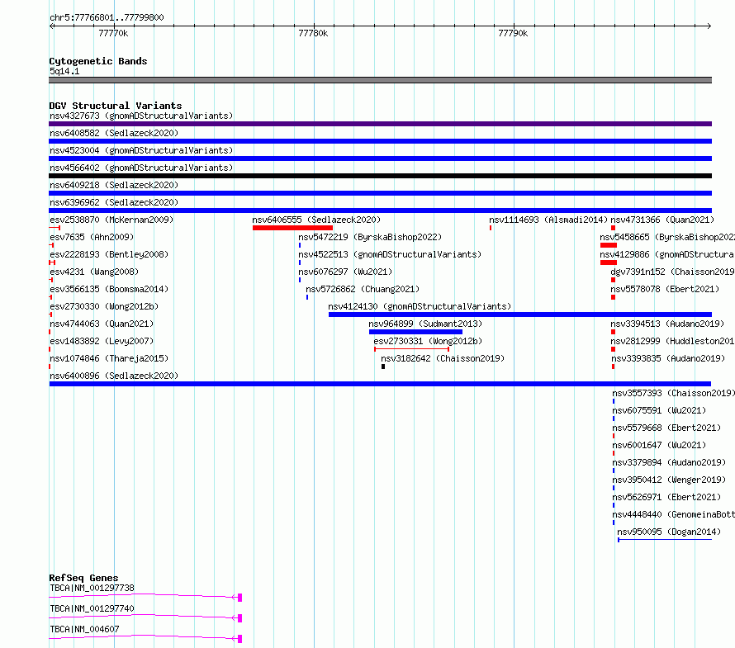Open nsv5626971 (Ebert2021) label
The height and width of the screenshot is (648, 735).
[666, 497]
